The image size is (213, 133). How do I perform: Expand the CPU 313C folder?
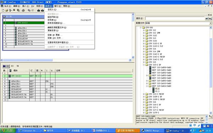point(144,41)
